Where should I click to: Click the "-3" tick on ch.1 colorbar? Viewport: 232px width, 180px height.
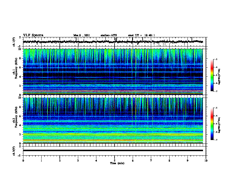[x=216, y=59]
